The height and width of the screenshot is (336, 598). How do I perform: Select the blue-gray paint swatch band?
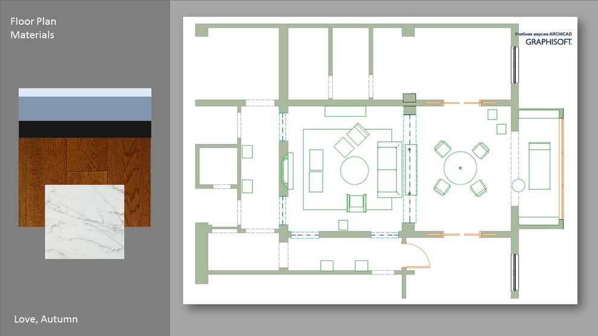(x=85, y=109)
